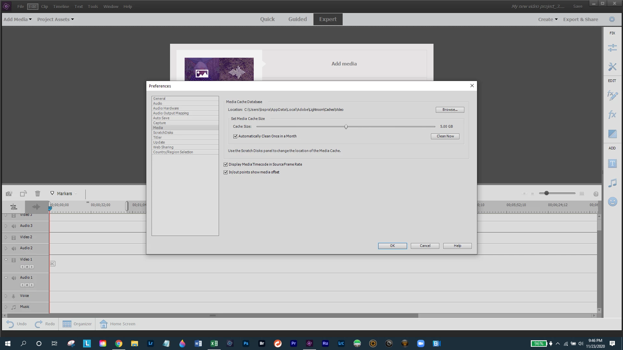Screen dimensions: 623x350
Task: Switch to the Guided tab
Action: tap(297, 19)
